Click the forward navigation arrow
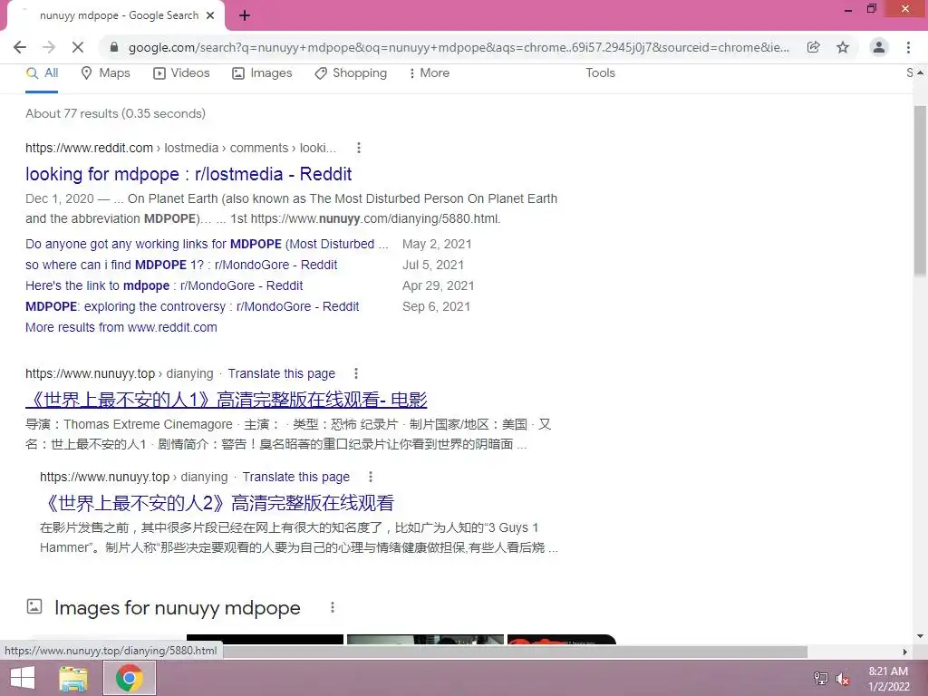This screenshot has width=928, height=696. [49, 47]
